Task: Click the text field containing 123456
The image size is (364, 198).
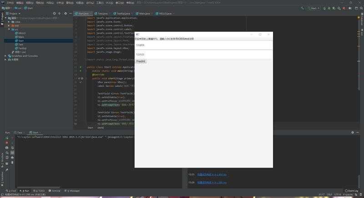Action: [x=203, y=45]
